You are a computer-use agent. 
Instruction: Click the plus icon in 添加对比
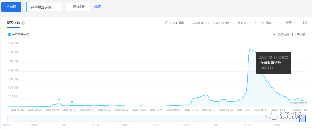[71, 7]
